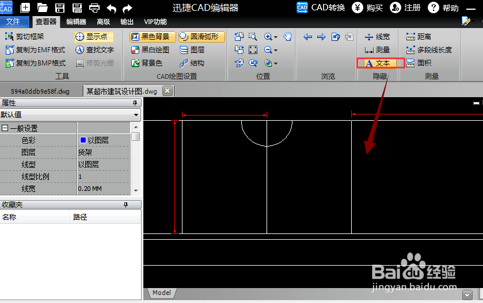Image resolution: width=483 pixels, height=303 pixels.
Task: Toggle 圆滑弧形 smooth arcs
Action: (201, 37)
